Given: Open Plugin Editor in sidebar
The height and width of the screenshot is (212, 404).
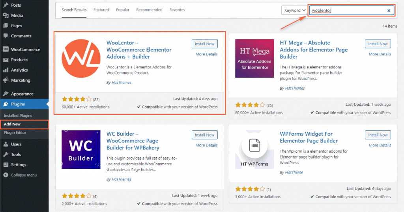Looking at the screenshot, I should 15,133.
